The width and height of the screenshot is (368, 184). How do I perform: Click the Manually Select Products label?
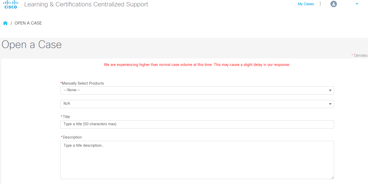[x=83, y=83]
